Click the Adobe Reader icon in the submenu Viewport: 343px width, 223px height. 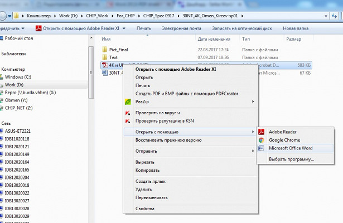(262, 132)
